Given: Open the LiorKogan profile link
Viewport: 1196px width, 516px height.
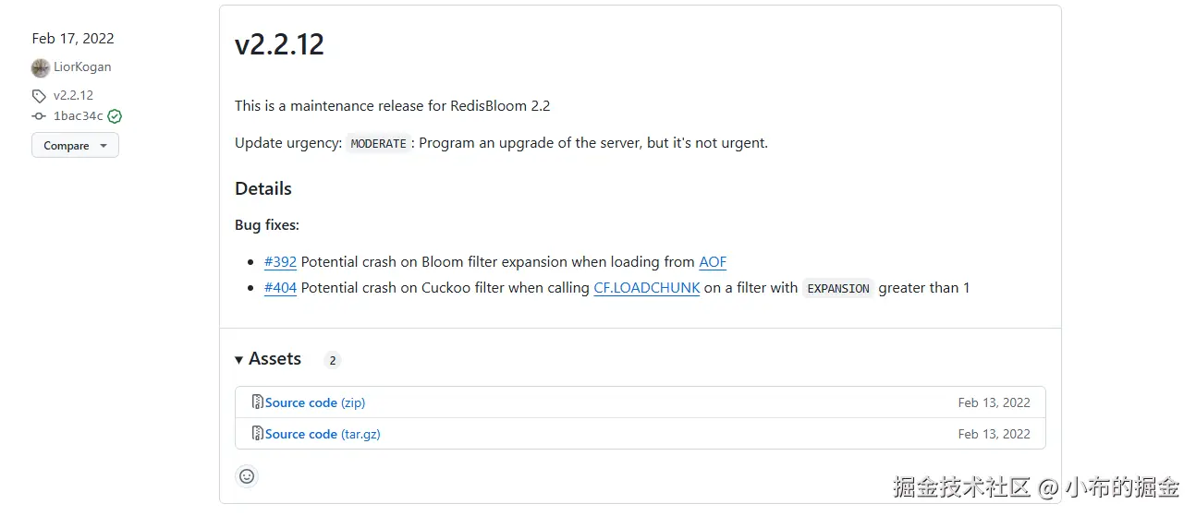Looking at the screenshot, I should tap(82, 67).
